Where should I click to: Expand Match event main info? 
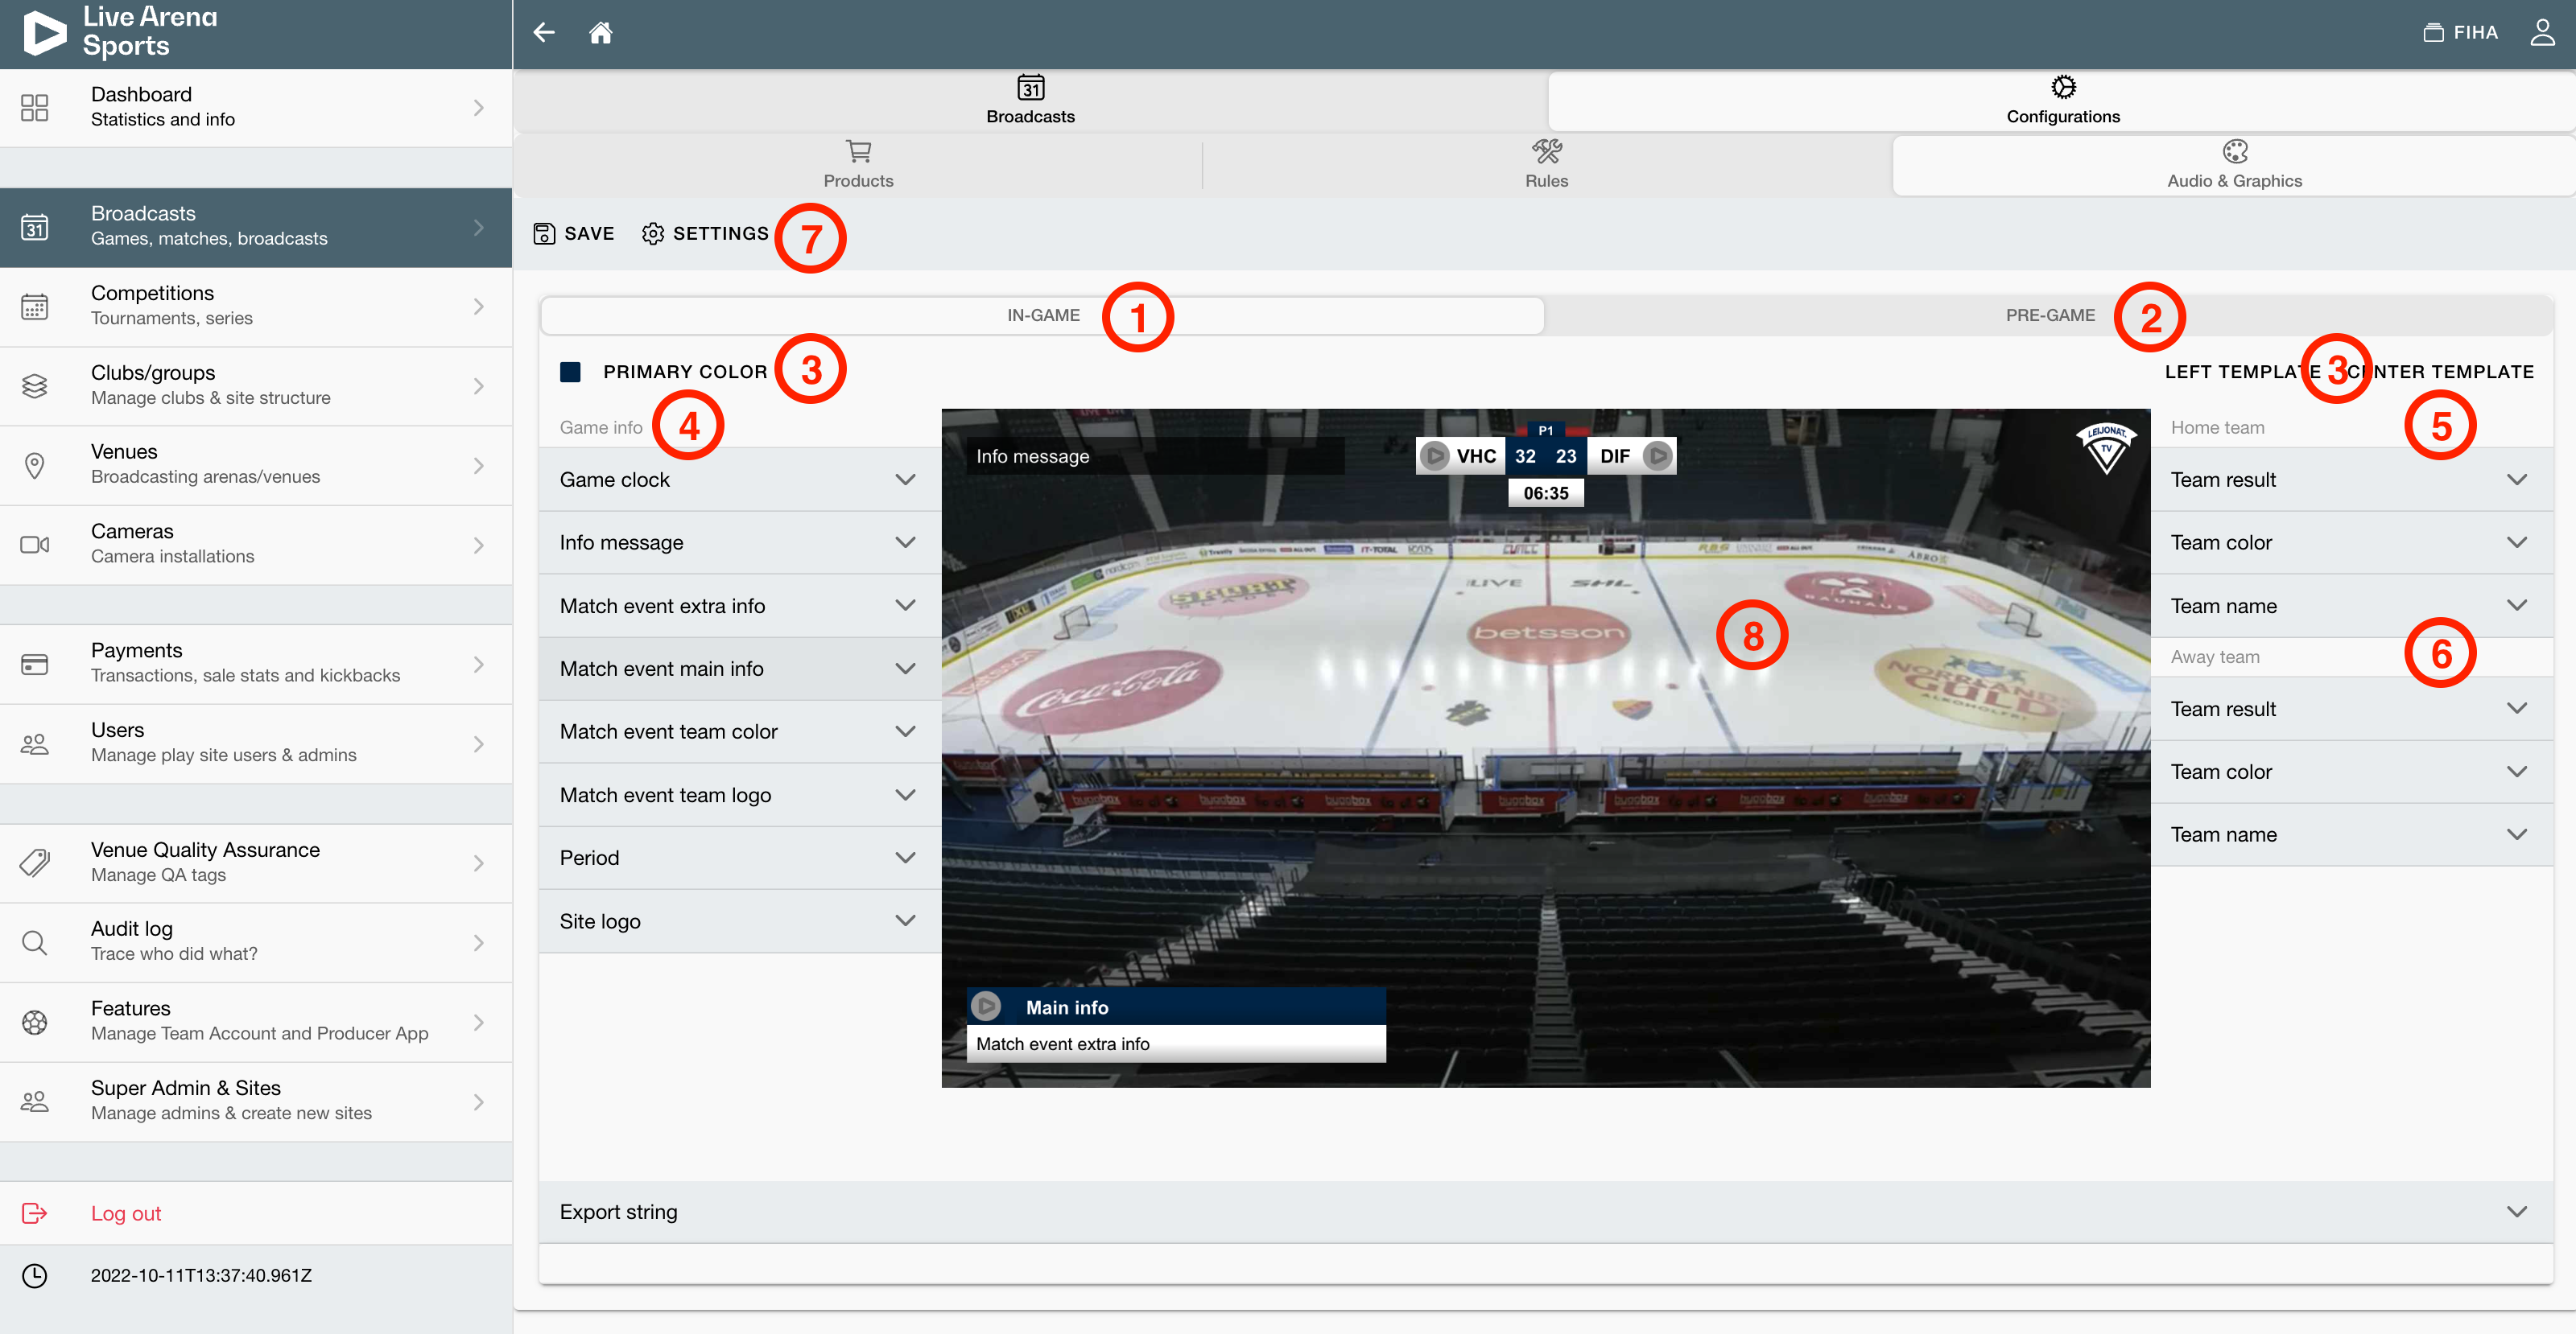740,669
